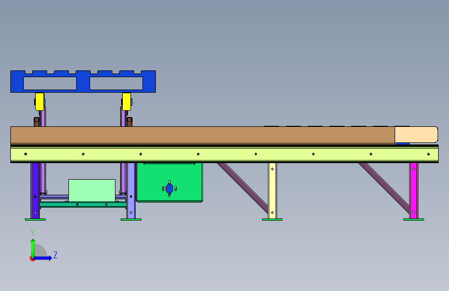Select the magenta right leg
This screenshot has height=291, width=449.
tap(414, 191)
